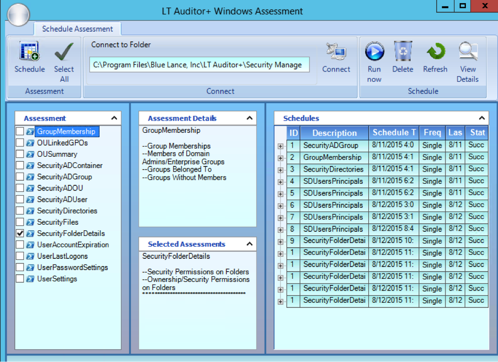Select the SecurityDirectories assessment name
Viewport: 498px width, 362px height.
[x=67, y=211]
